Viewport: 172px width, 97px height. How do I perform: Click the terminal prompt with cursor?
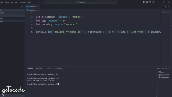click(x=43, y=84)
